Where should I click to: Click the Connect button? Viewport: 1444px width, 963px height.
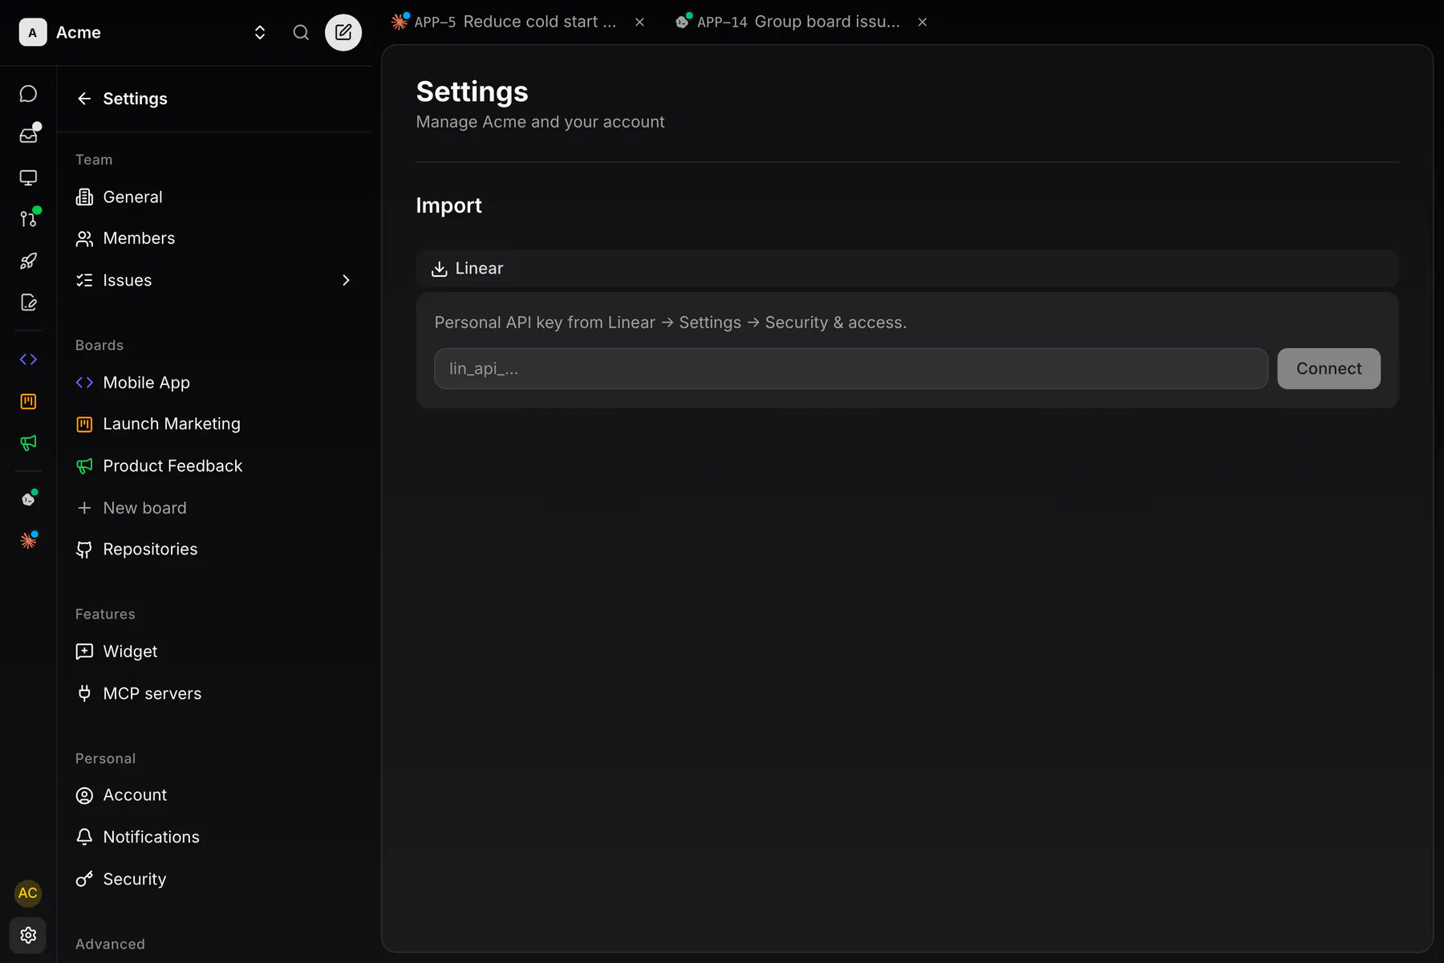click(1328, 368)
